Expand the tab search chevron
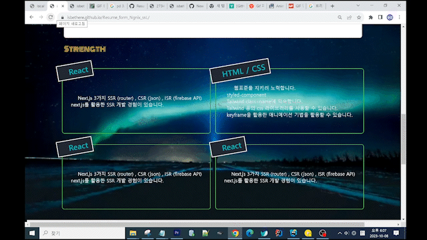 (358, 6)
